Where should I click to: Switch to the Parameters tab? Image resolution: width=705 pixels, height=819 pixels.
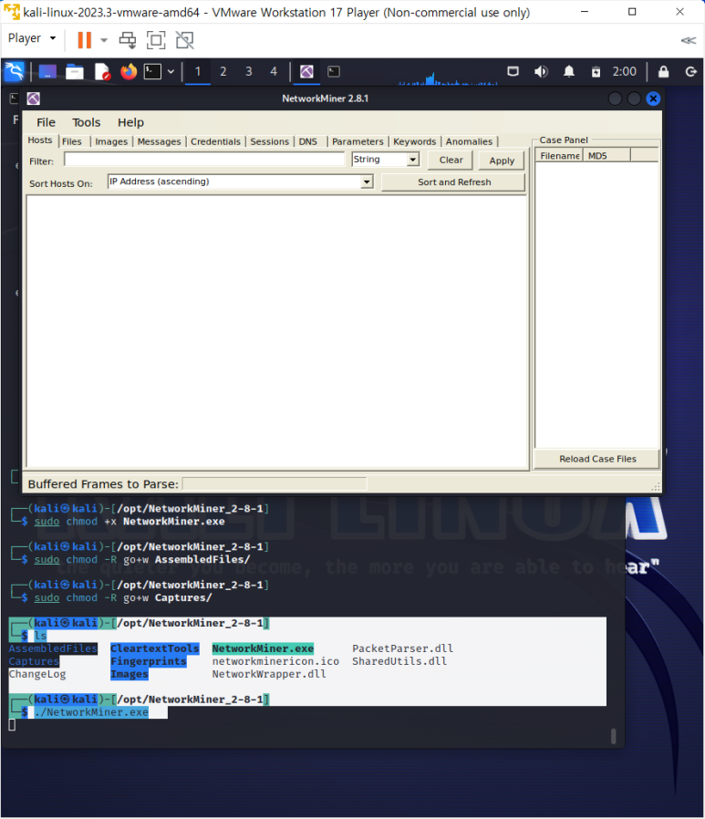click(358, 141)
